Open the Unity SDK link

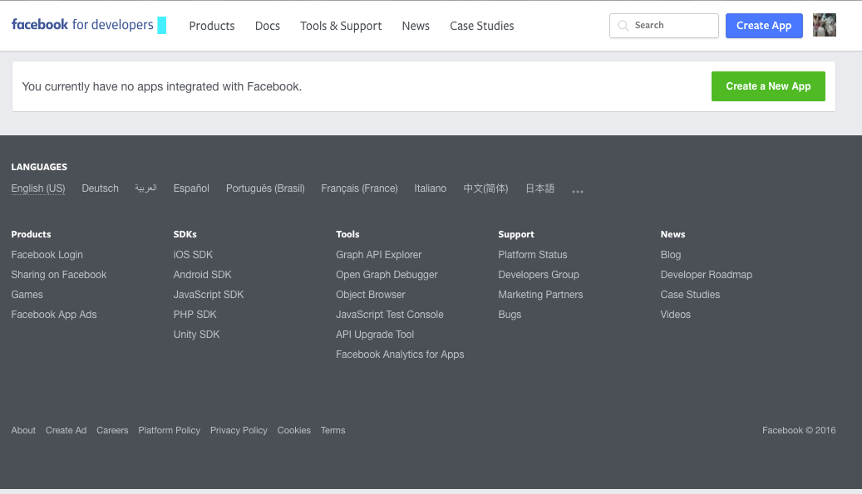click(196, 335)
